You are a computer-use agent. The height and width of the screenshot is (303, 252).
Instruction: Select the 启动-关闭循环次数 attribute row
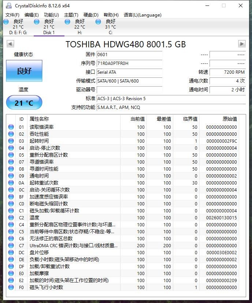tap(123, 190)
